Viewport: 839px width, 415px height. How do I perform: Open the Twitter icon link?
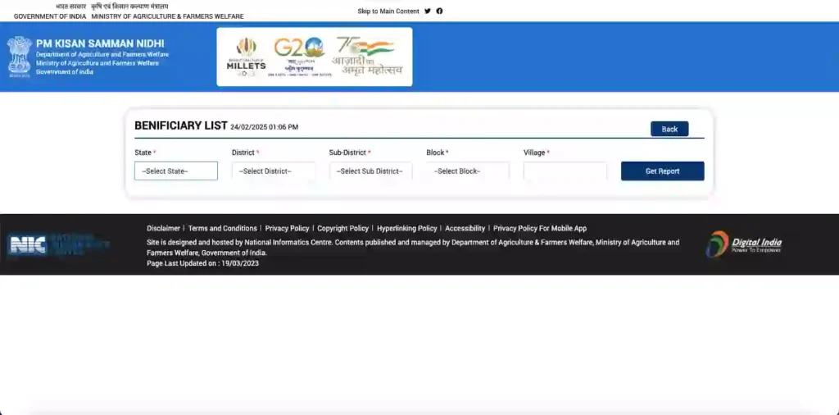(x=428, y=11)
